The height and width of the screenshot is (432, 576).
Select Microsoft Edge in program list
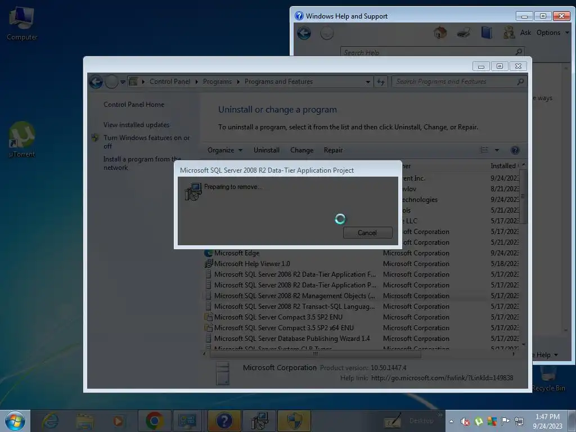point(361,253)
